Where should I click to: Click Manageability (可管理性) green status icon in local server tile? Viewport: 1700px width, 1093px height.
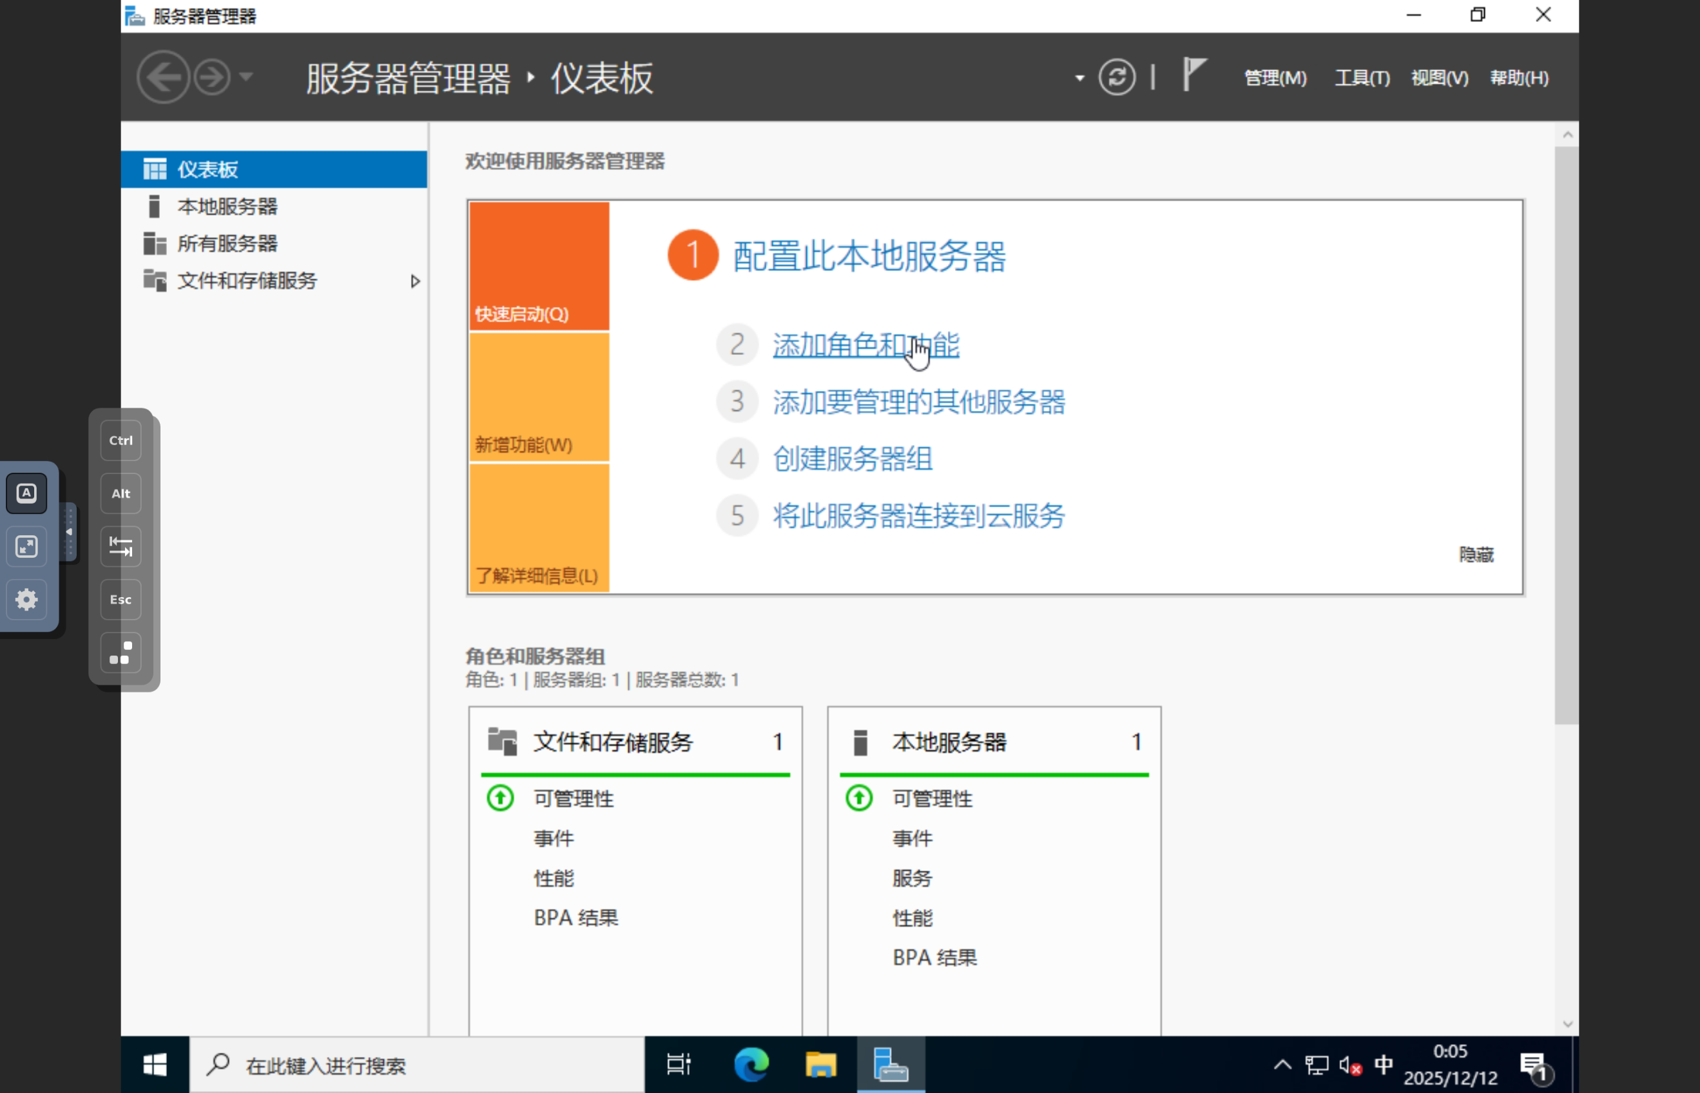858,798
